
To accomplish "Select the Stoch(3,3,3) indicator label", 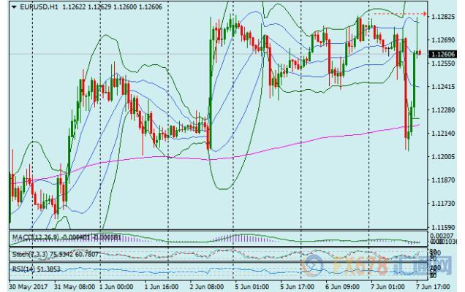I will click(x=29, y=253).
